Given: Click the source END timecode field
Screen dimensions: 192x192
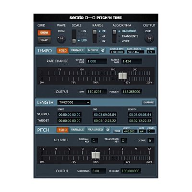Looking at the screenshot, I should pos(105,115).
